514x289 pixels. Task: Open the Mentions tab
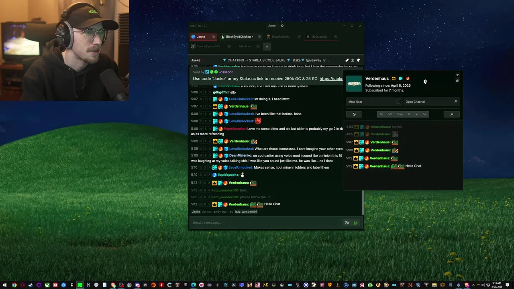coord(245,46)
